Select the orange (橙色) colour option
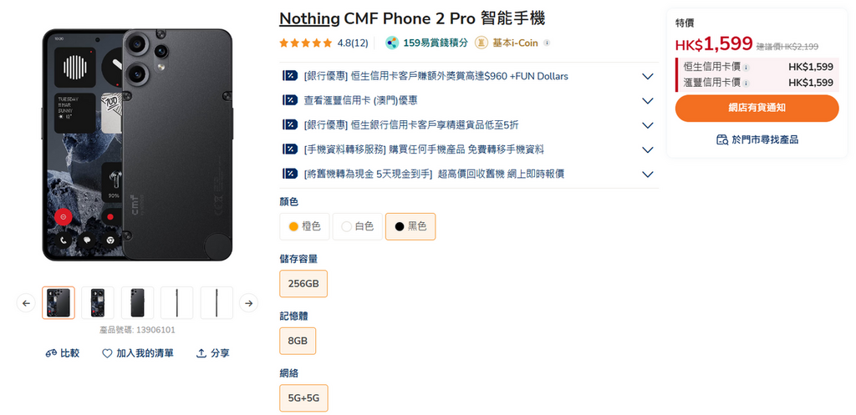This screenshot has height=415, width=856. (304, 226)
